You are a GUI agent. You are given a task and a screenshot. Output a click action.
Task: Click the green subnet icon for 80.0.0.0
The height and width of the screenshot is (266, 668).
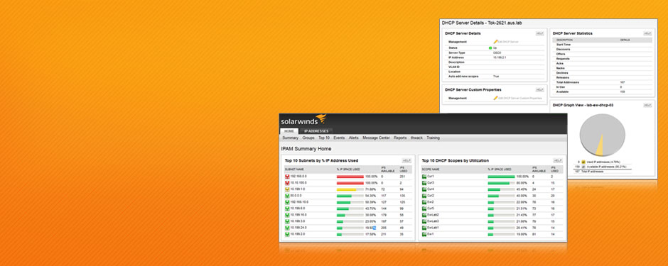[x=287, y=196]
